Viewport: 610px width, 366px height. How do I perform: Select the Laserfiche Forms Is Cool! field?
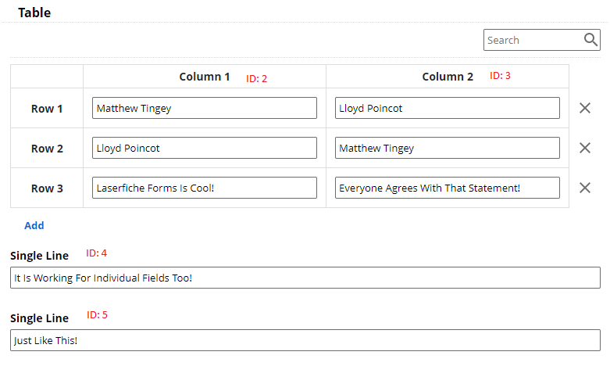pyautogui.click(x=204, y=188)
